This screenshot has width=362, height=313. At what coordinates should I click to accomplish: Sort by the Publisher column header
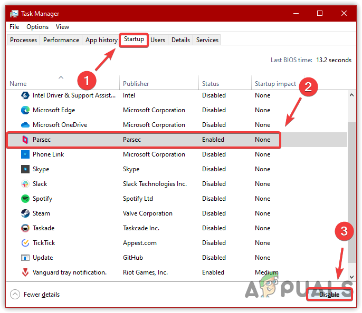[136, 84]
